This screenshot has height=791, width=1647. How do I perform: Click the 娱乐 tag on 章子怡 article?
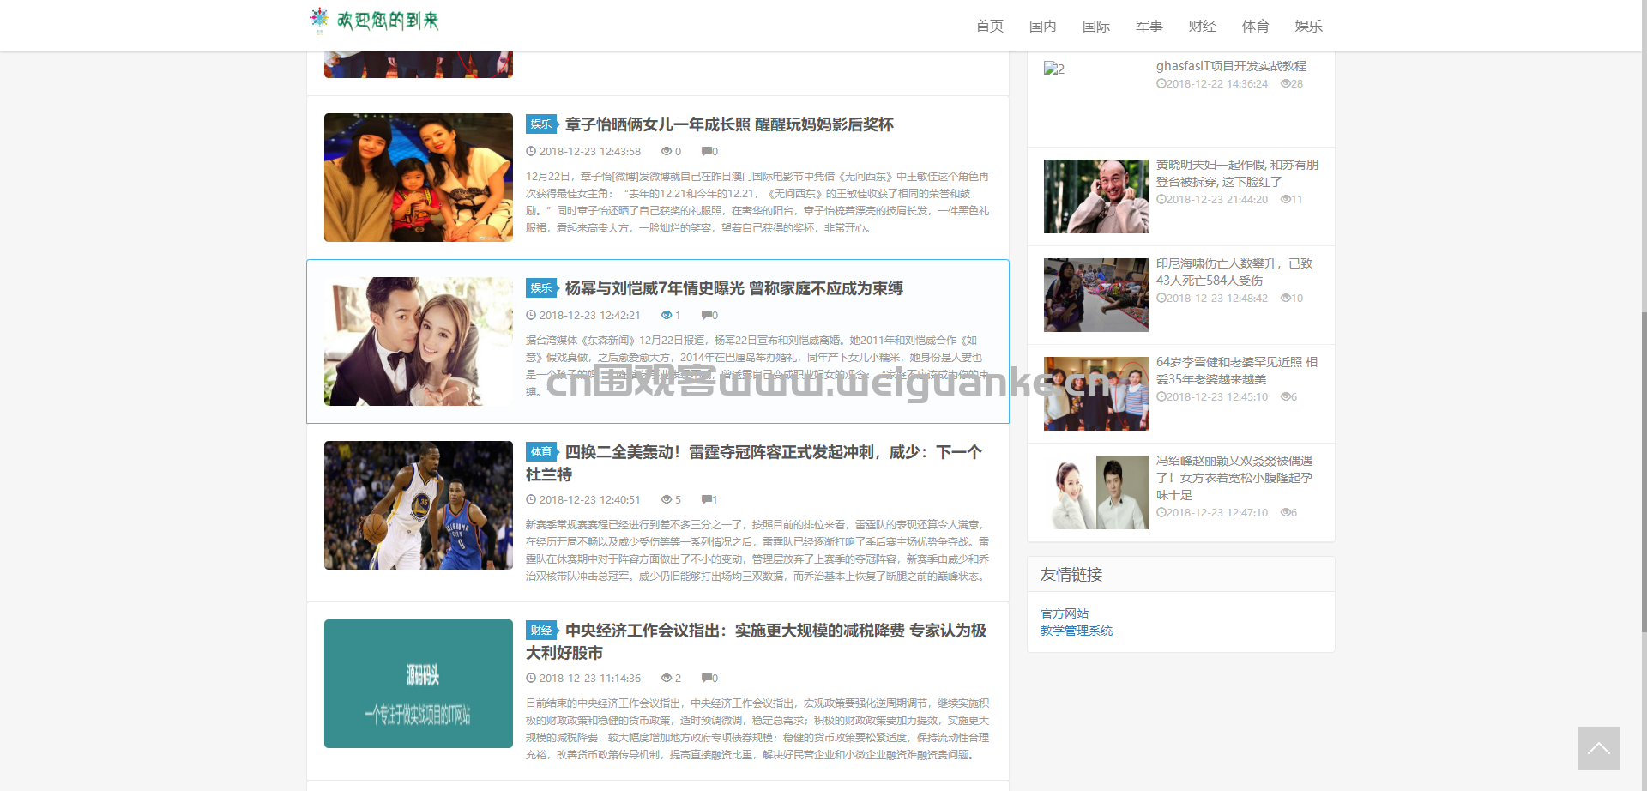pos(540,124)
